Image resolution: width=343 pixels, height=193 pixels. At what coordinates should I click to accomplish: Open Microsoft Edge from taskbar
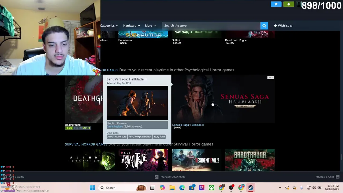point(182,188)
